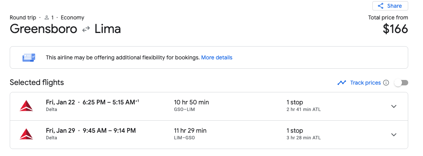
Task: Select the 9:45 AM – 9:14 PM return time
Action: (109, 131)
